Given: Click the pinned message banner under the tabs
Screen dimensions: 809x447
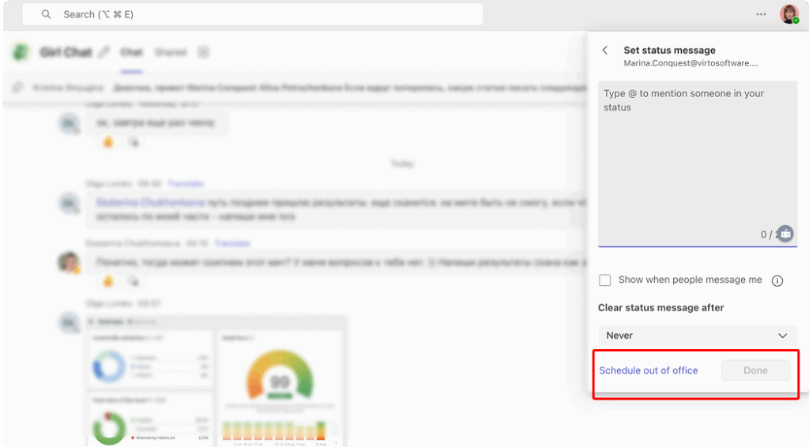Looking at the screenshot, I should [x=300, y=88].
